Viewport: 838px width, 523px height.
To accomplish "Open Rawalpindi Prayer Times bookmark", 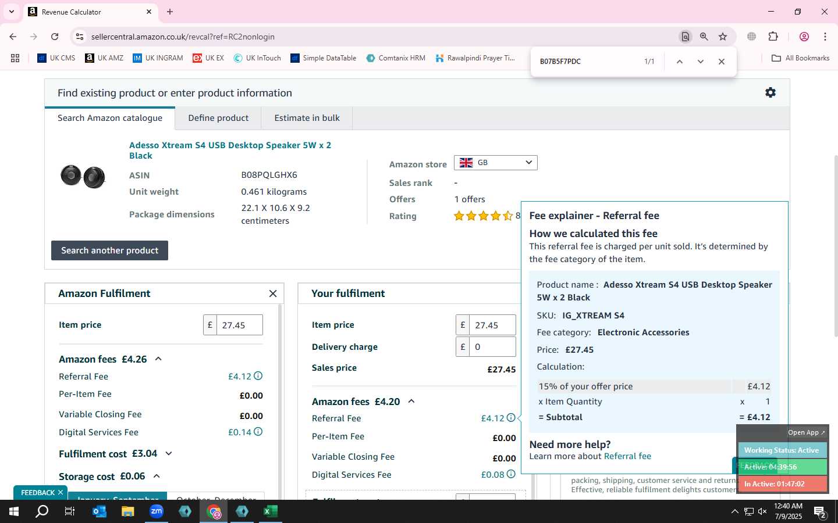I will [x=475, y=58].
